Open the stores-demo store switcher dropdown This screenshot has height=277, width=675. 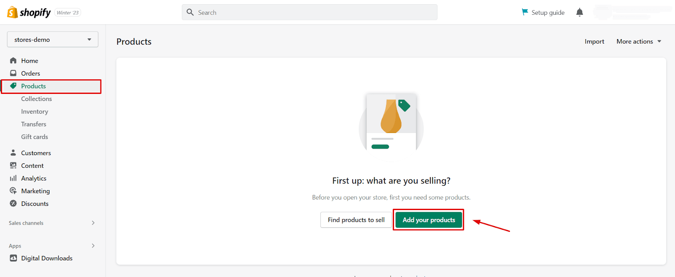pyautogui.click(x=53, y=40)
